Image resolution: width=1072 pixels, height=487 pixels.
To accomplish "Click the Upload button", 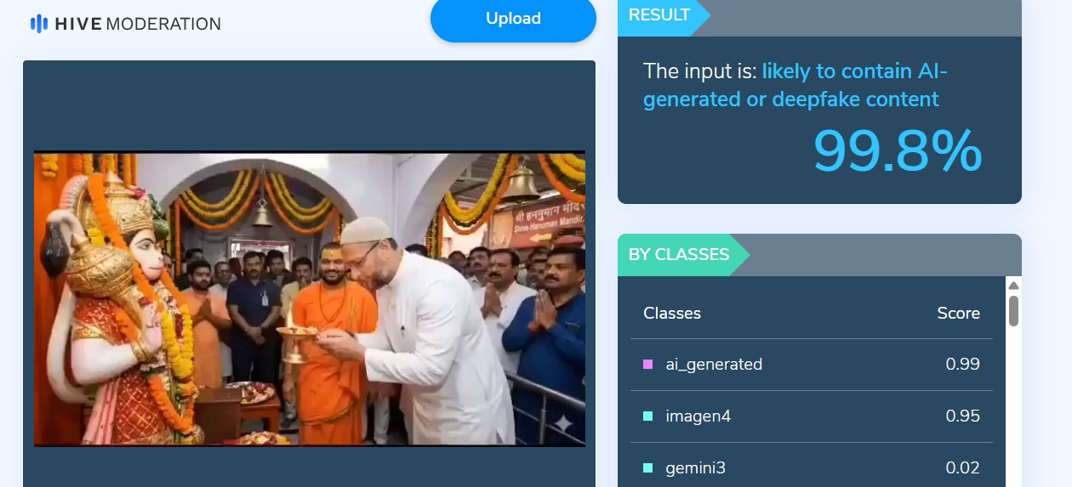I will point(513,19).
